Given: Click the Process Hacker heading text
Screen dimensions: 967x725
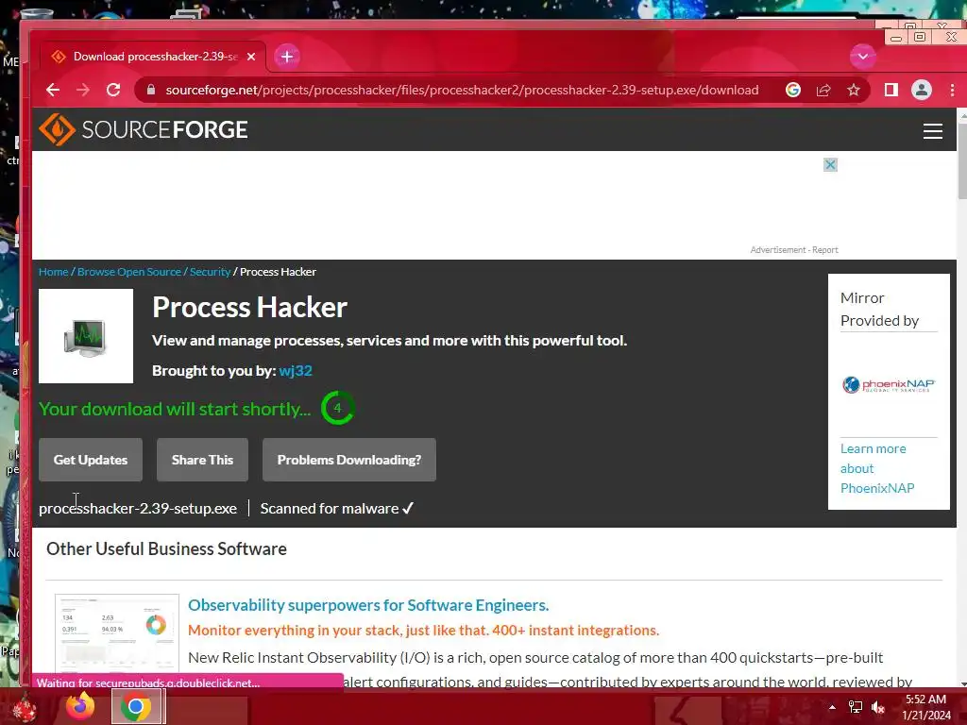Looking at the screenshot, I should click(x=249, y=307).
